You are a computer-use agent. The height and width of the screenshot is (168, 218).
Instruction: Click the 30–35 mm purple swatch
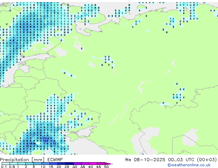point(77,164)
